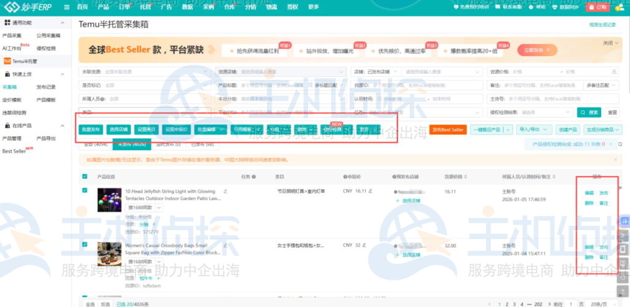Open the 20条/页 page size dropdown
Image resolution: width=630 pixels, height=307 pixels.
point(601,304)
